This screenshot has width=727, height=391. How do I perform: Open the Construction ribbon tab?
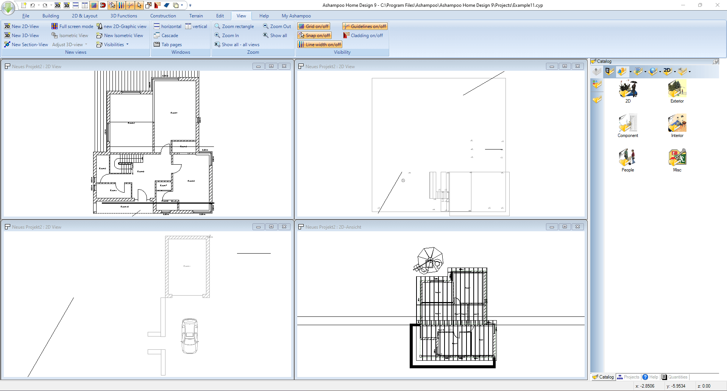point(163,16)
